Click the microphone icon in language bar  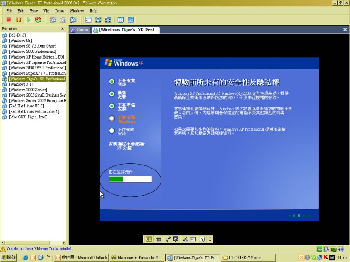[x=168, y=239]
